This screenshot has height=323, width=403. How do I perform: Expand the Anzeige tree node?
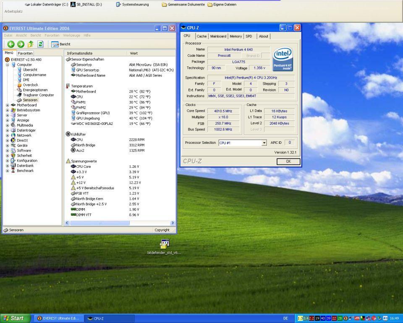(8, 120)
